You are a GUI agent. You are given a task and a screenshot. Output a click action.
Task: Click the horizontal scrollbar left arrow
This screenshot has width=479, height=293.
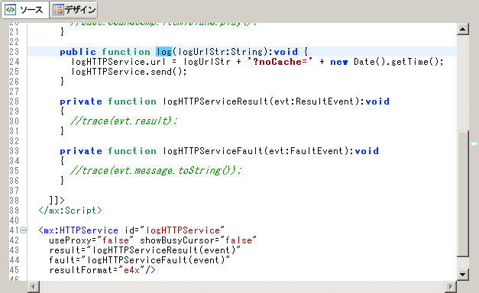[x=34, y=287]
